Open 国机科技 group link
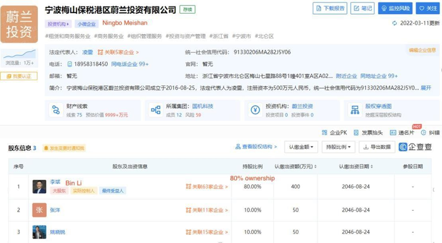This screenshot has height=243, width=442. 202,106
